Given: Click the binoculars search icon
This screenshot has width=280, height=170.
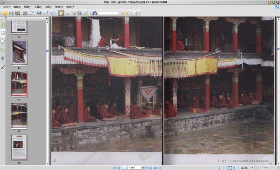Looking at the screenshot, I should click(x=94, y=13).
